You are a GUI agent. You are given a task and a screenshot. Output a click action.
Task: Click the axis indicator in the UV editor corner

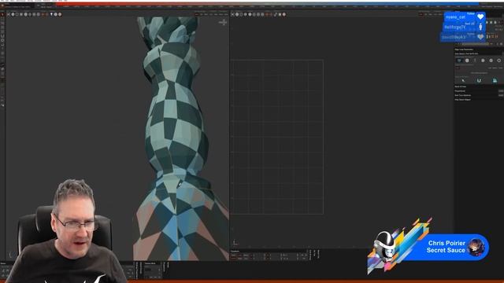[235, 242]
